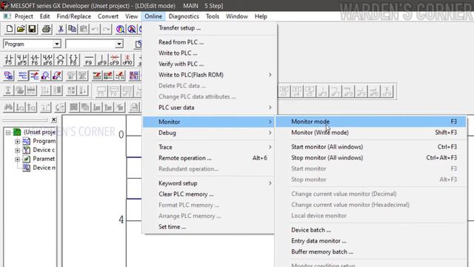Image resolution: width=474 pixels, height=267 pixels.
Task: Choose Read from PLC
Action: tap(208, 42)
